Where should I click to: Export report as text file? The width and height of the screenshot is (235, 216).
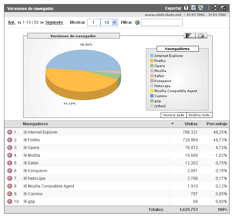186,8
